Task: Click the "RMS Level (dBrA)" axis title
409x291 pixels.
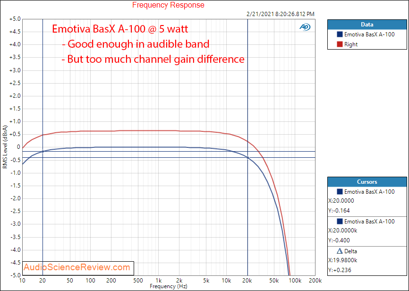Action: coord(5,147)
